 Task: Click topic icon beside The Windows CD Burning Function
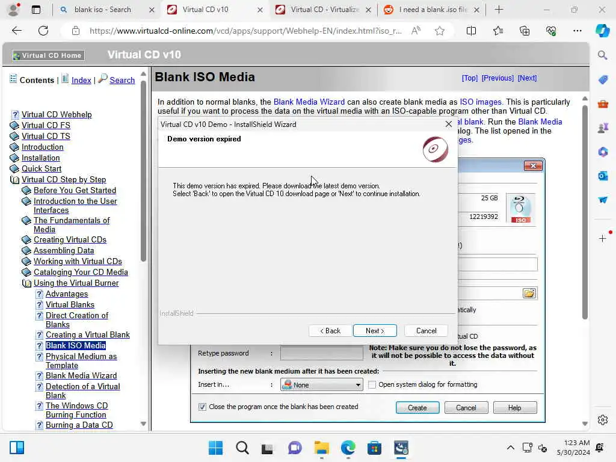point(39,406)
